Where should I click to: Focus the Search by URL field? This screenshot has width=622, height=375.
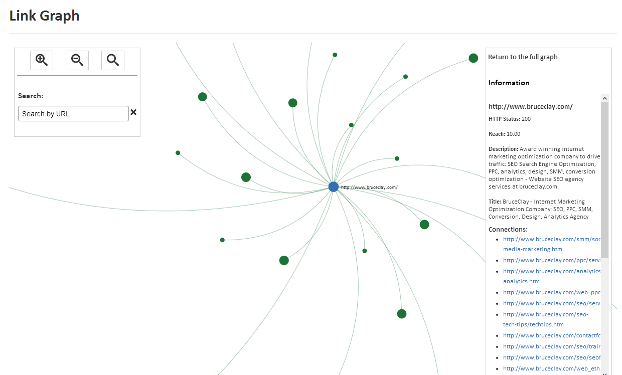73,113
